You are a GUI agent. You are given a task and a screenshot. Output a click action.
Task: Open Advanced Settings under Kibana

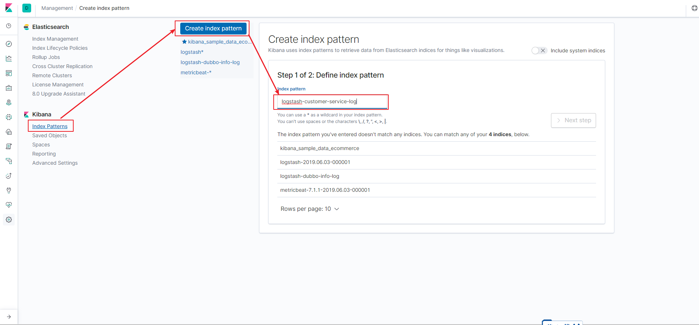pos(55,163)
